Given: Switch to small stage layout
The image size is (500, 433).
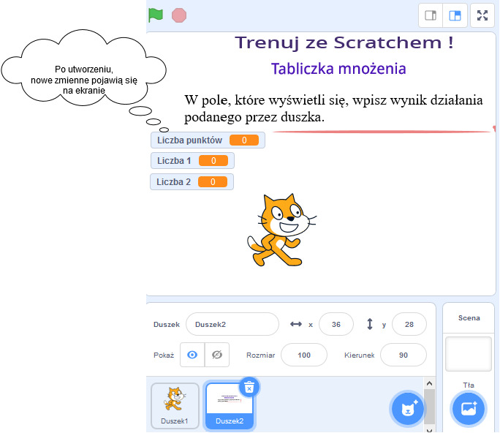Looking at the screenshot, I should pyautogui.click(x=431, y=15).
